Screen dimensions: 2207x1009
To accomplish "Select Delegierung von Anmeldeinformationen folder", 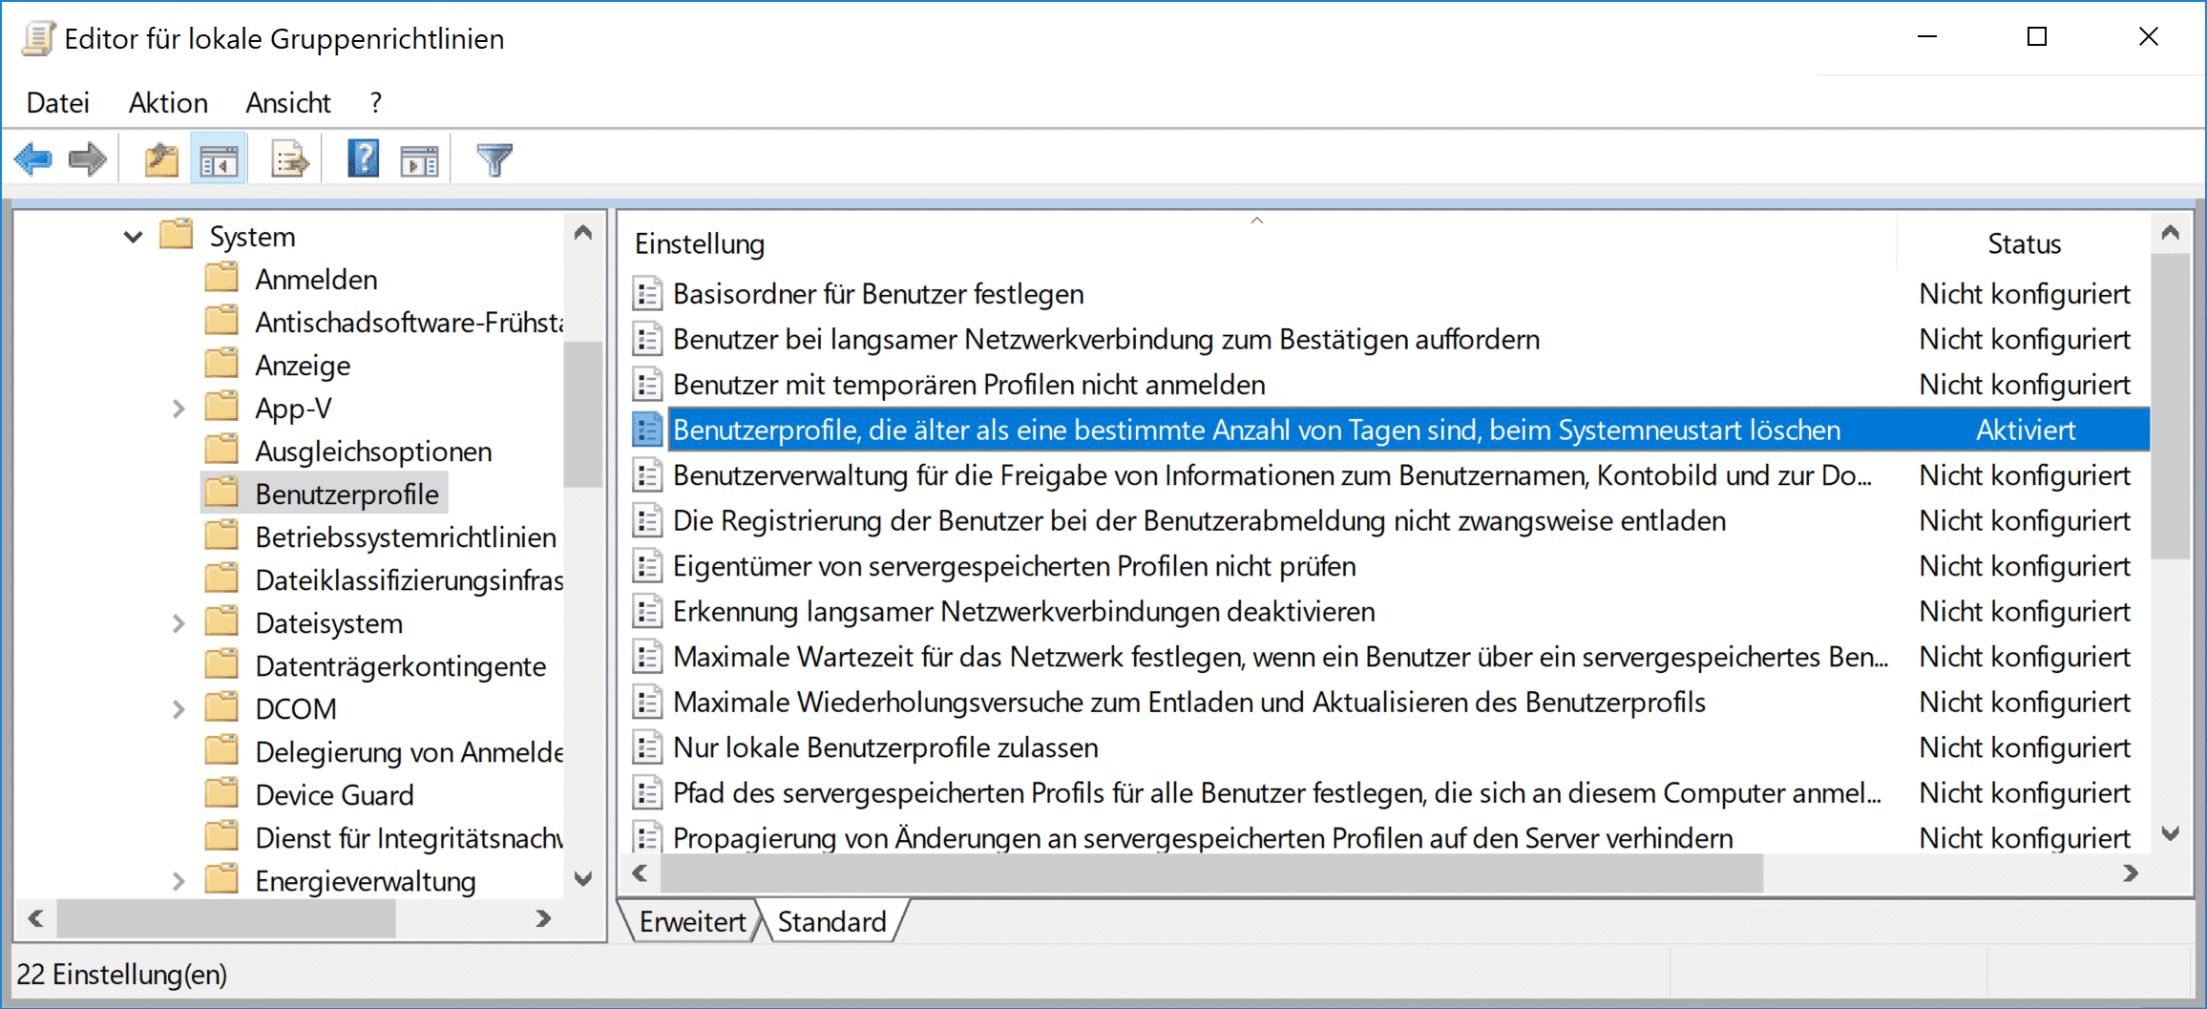I will (x=409, y=752).
